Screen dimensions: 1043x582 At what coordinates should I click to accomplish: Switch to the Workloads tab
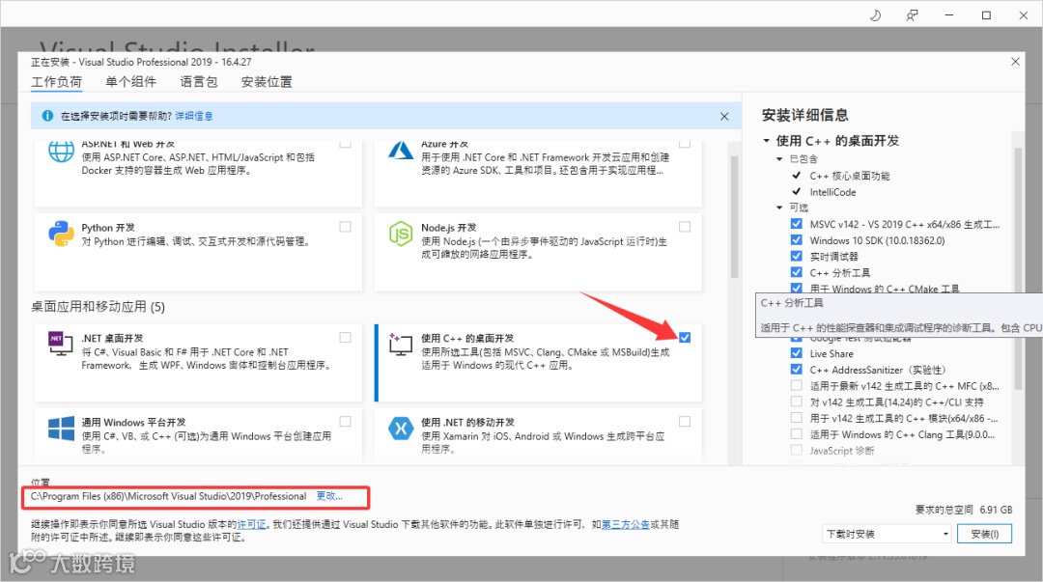(57, 82)
